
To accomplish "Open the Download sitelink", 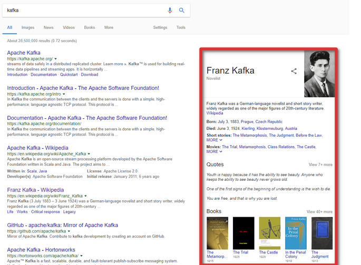I will click(x=90, y=75).
